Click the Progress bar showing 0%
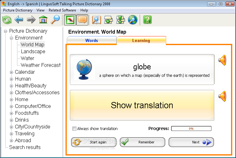This screenshot has height=158, width=236. (191, 128)
